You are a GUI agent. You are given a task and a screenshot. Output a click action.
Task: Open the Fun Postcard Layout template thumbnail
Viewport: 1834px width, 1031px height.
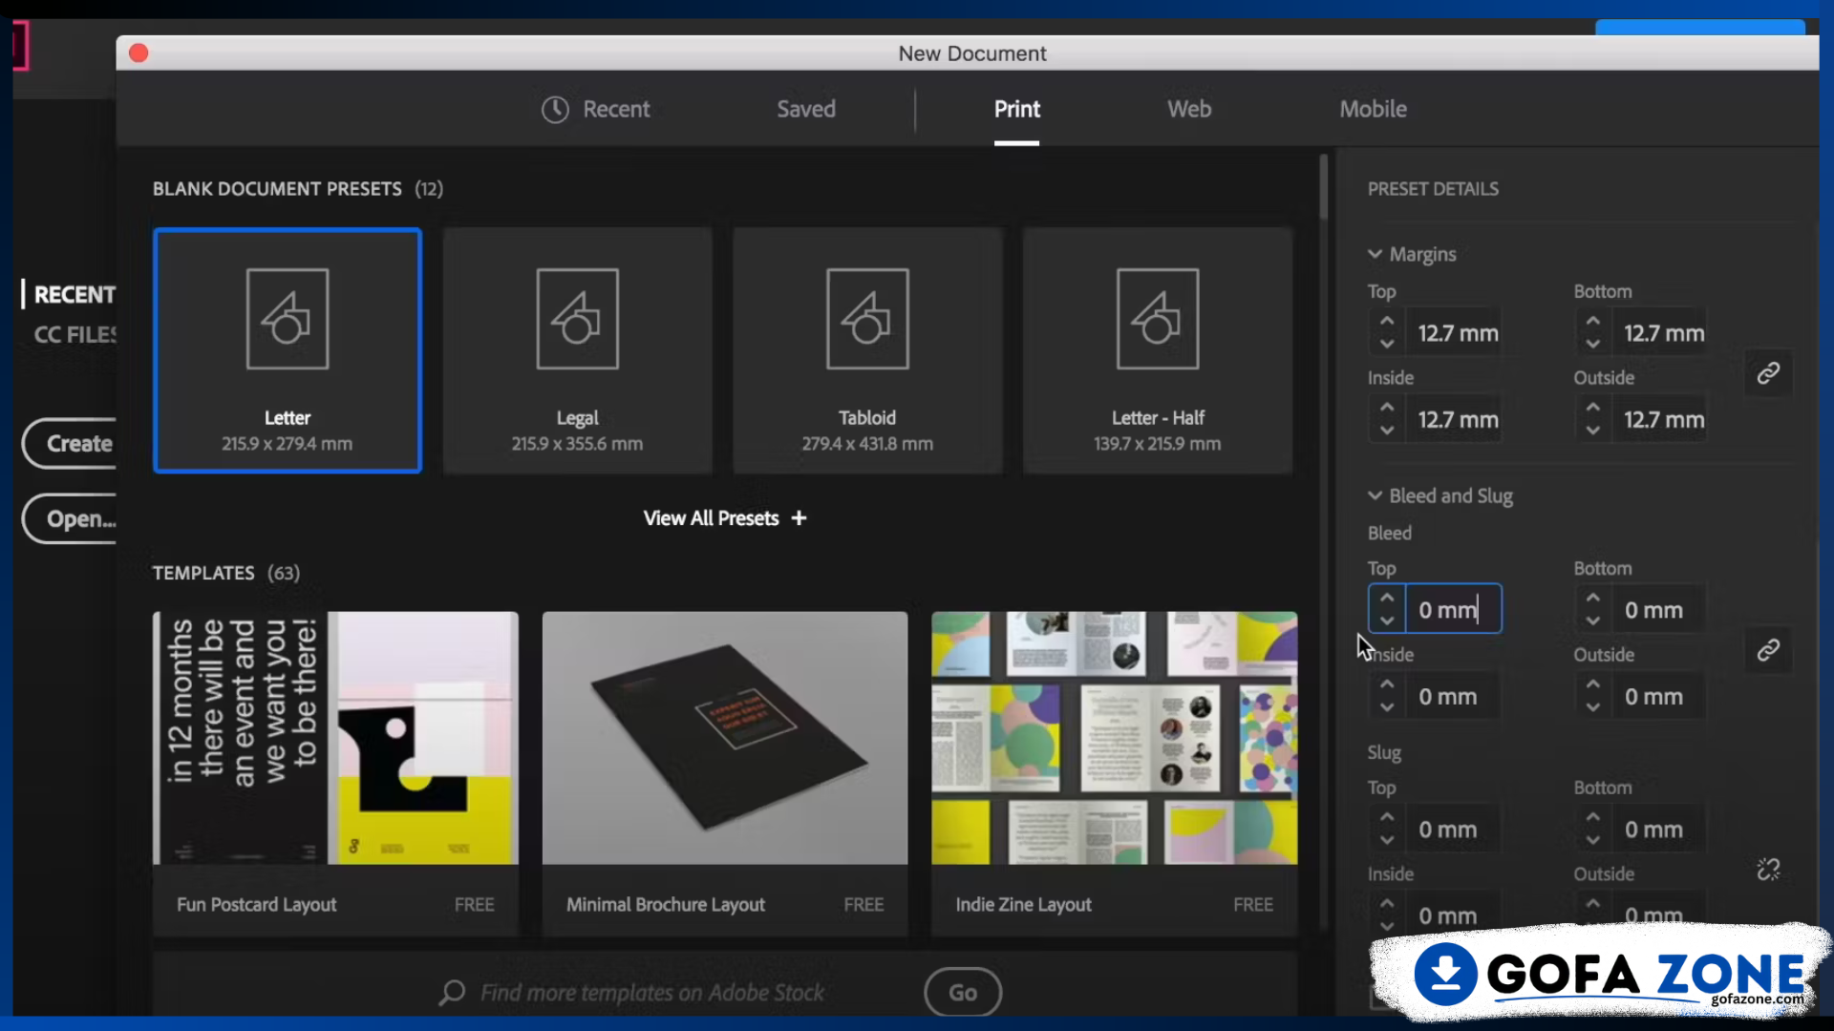point(335,738)
